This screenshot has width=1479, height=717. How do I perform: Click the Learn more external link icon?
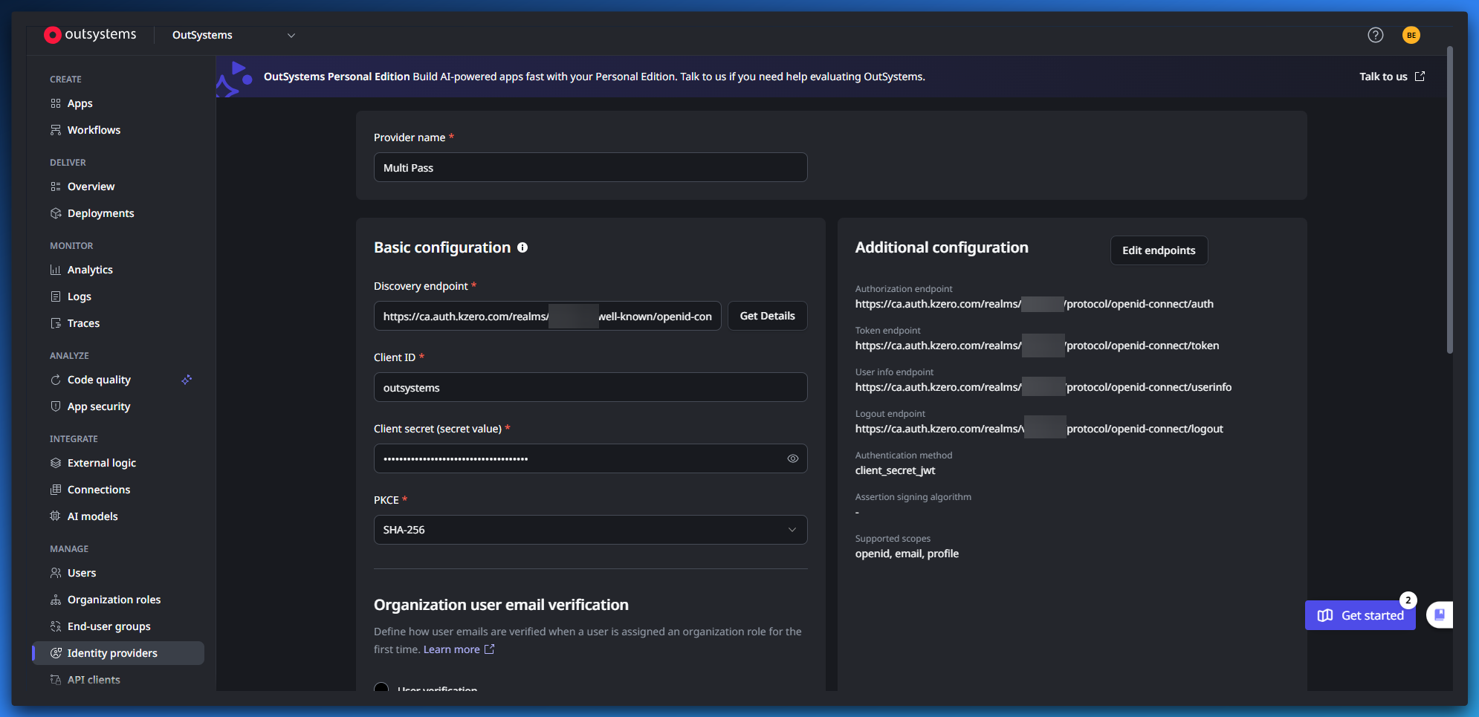pyautogui.click(x=489, y=649)
